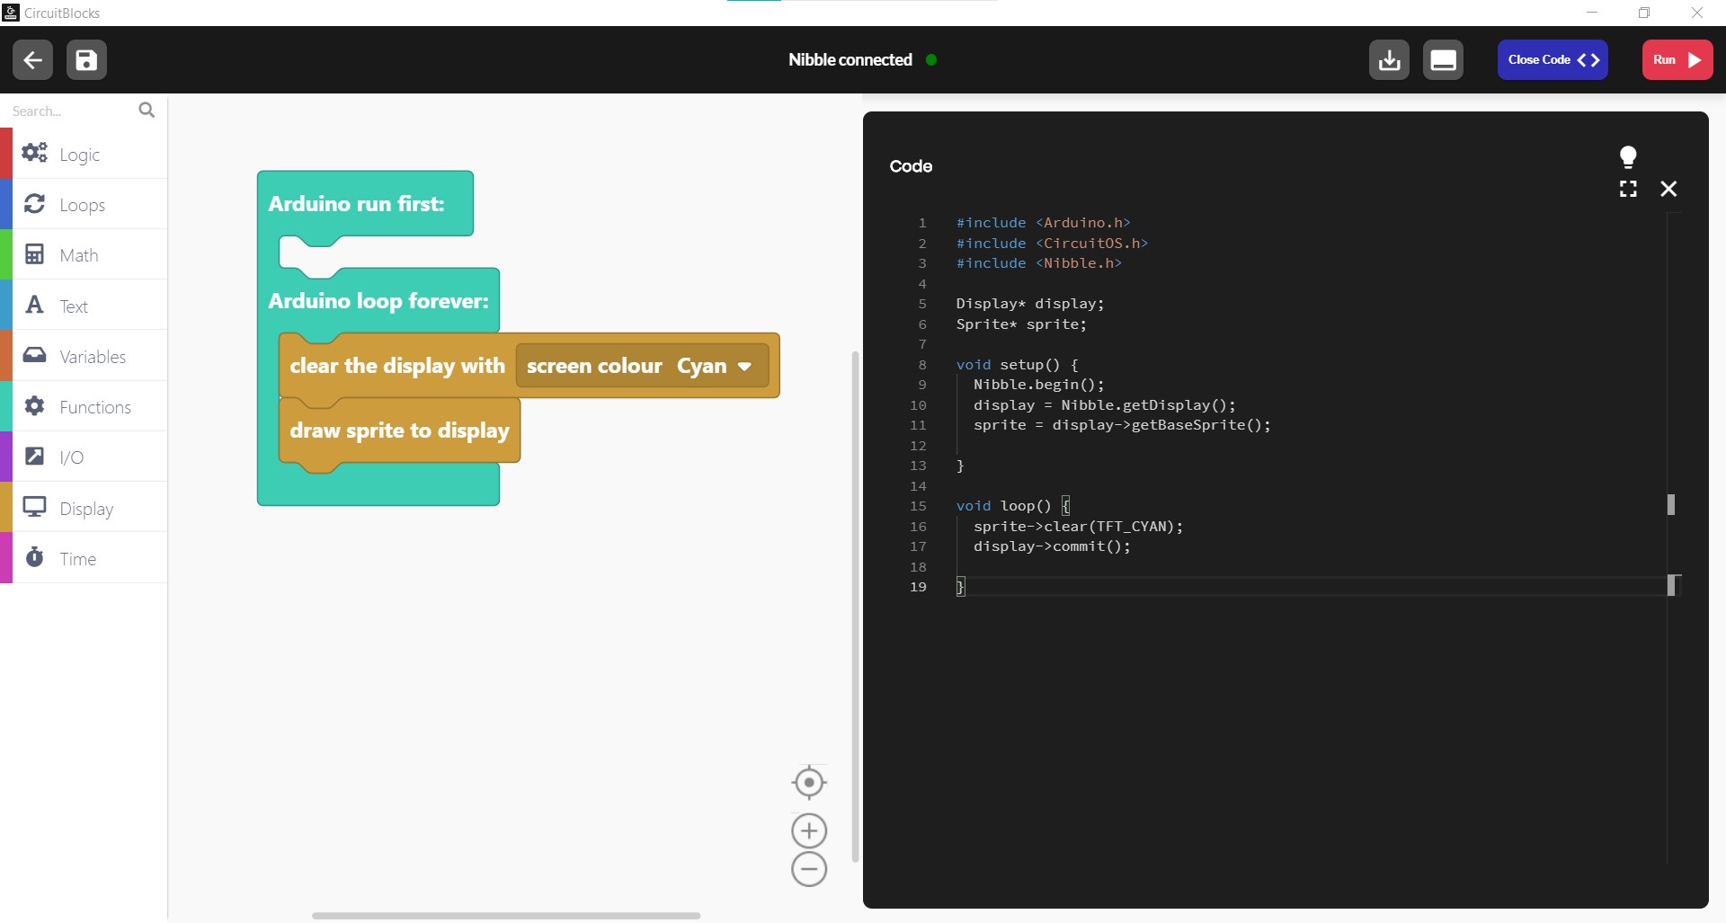The image size is (1726, 923).
Task: Click the back arrow button
Action: (32, 60)
